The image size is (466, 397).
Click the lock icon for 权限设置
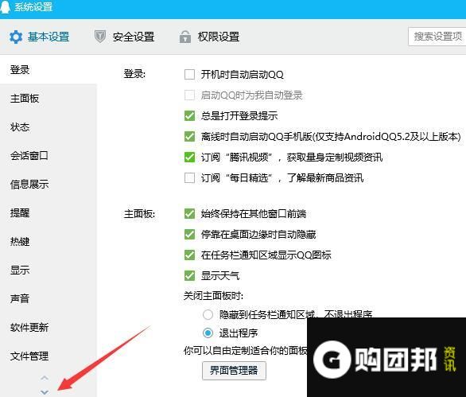(185, 37)
